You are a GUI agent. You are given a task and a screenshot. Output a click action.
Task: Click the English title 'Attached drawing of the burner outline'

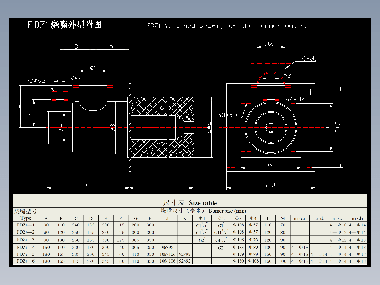click(235, 26)
